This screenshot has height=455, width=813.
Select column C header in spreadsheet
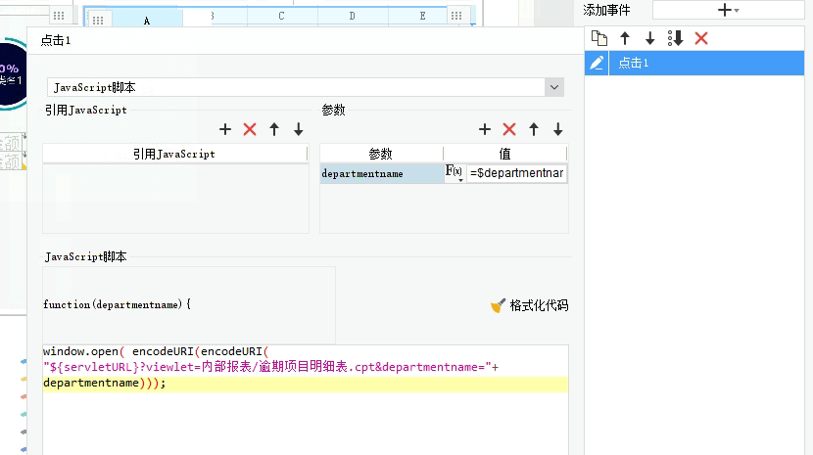point(281,16)
